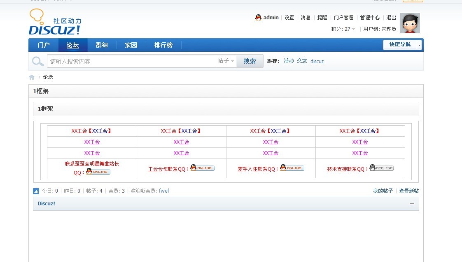Click hot search term 活动
462x262 pixels.
click(x=289, y=61)
